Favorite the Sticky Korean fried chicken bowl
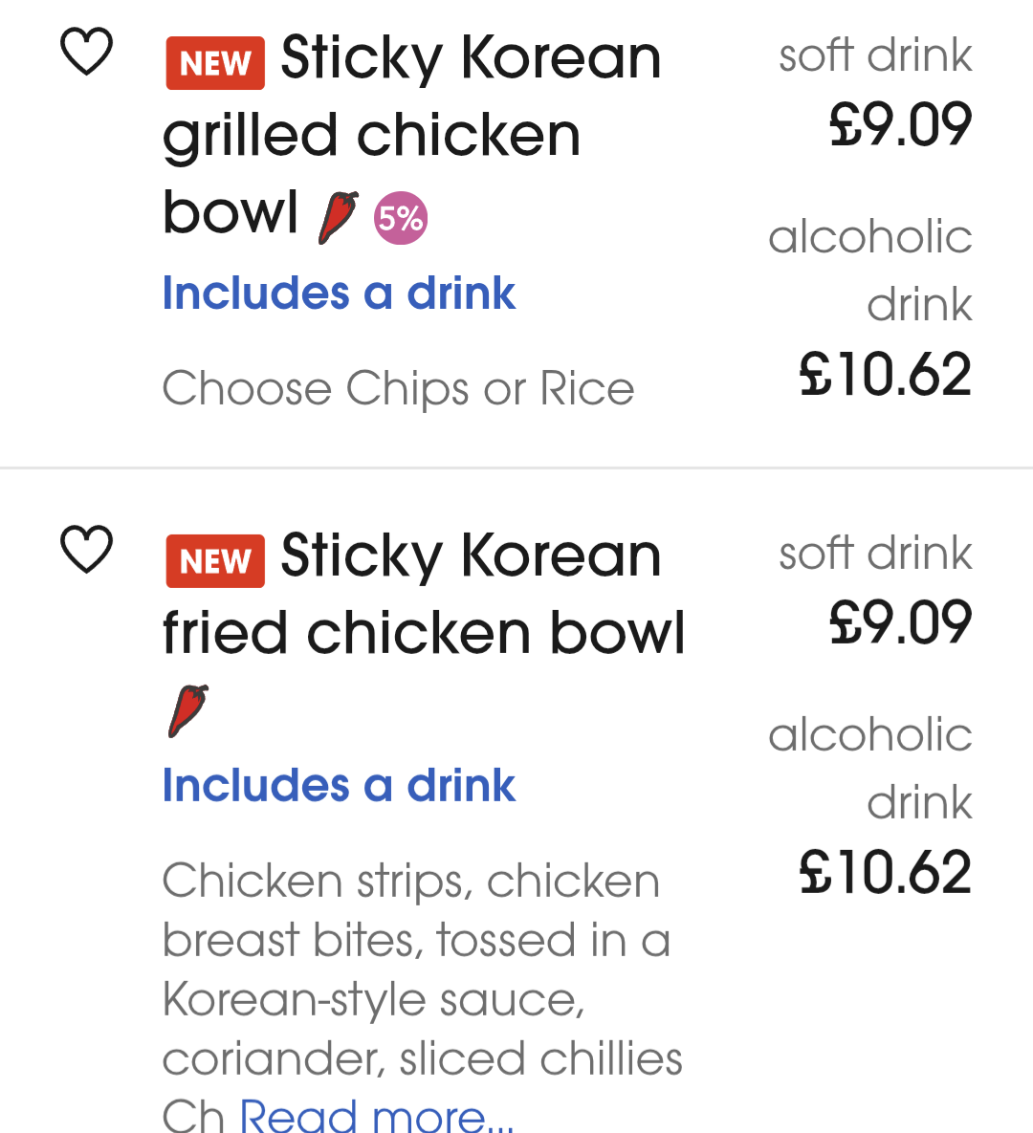 click(x=87, y=550)
